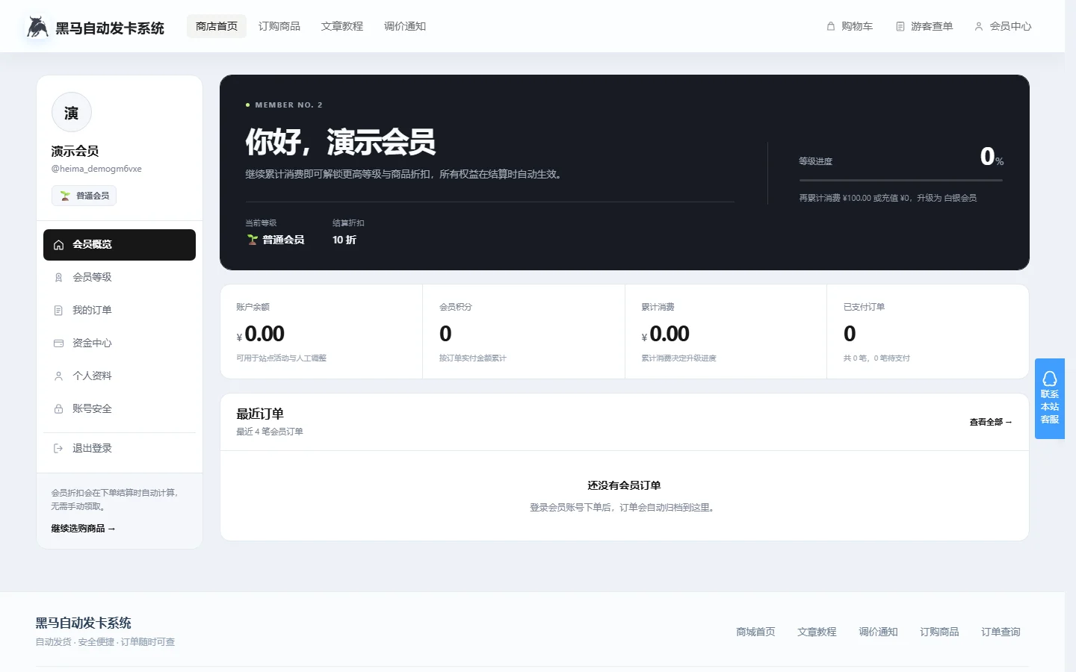Follow the 继续选购商品 → link
Screen dimensions: 1076x672
83,529
